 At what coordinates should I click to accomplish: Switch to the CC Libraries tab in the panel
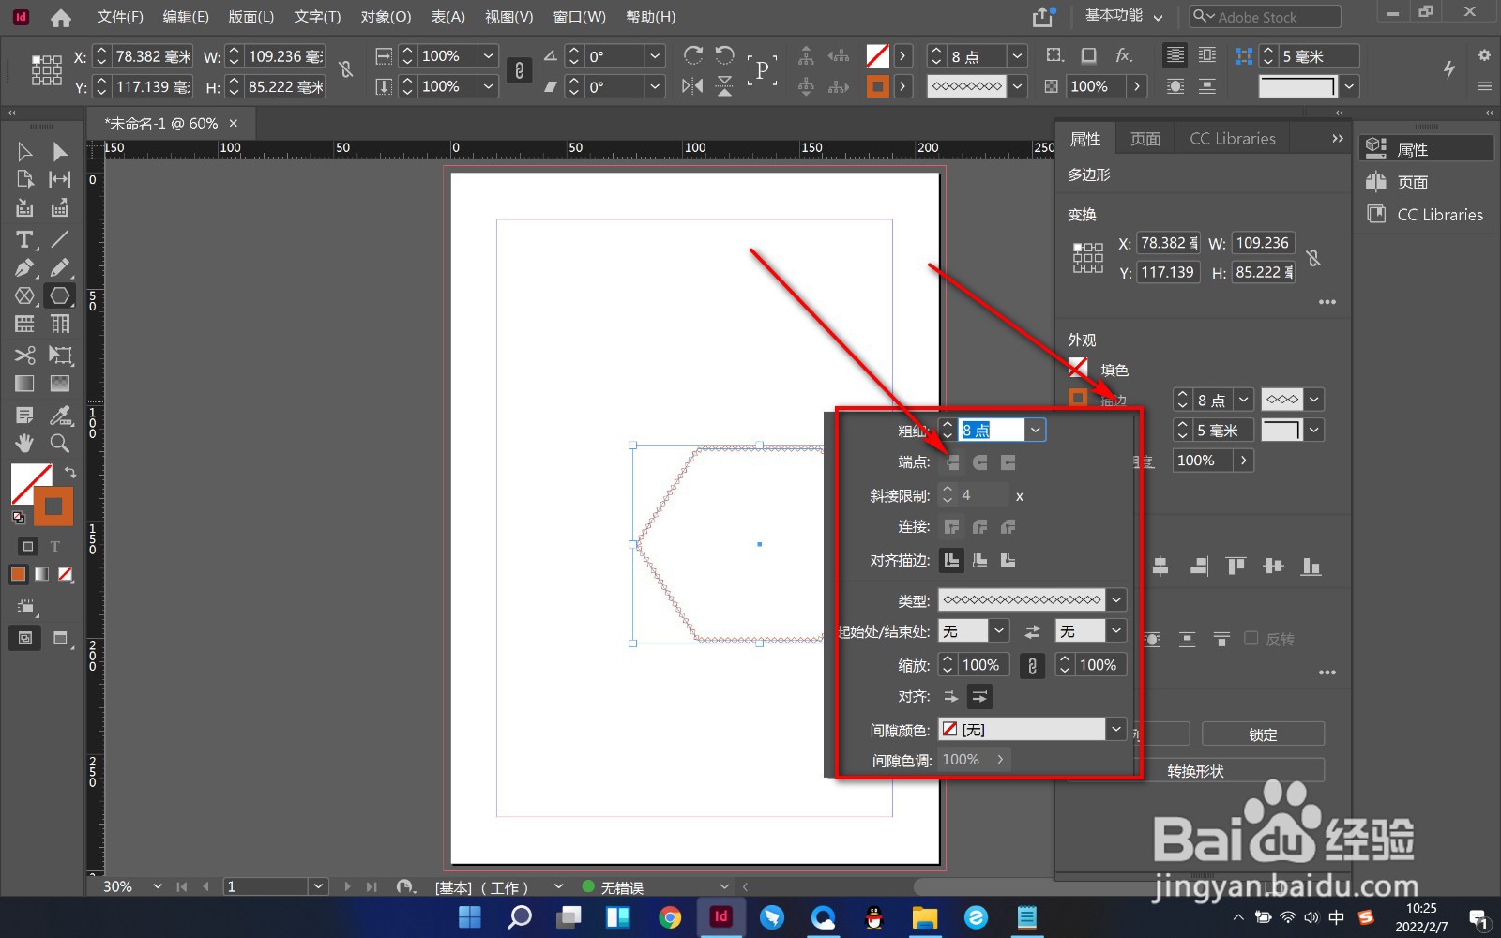tap(1233, 139)
